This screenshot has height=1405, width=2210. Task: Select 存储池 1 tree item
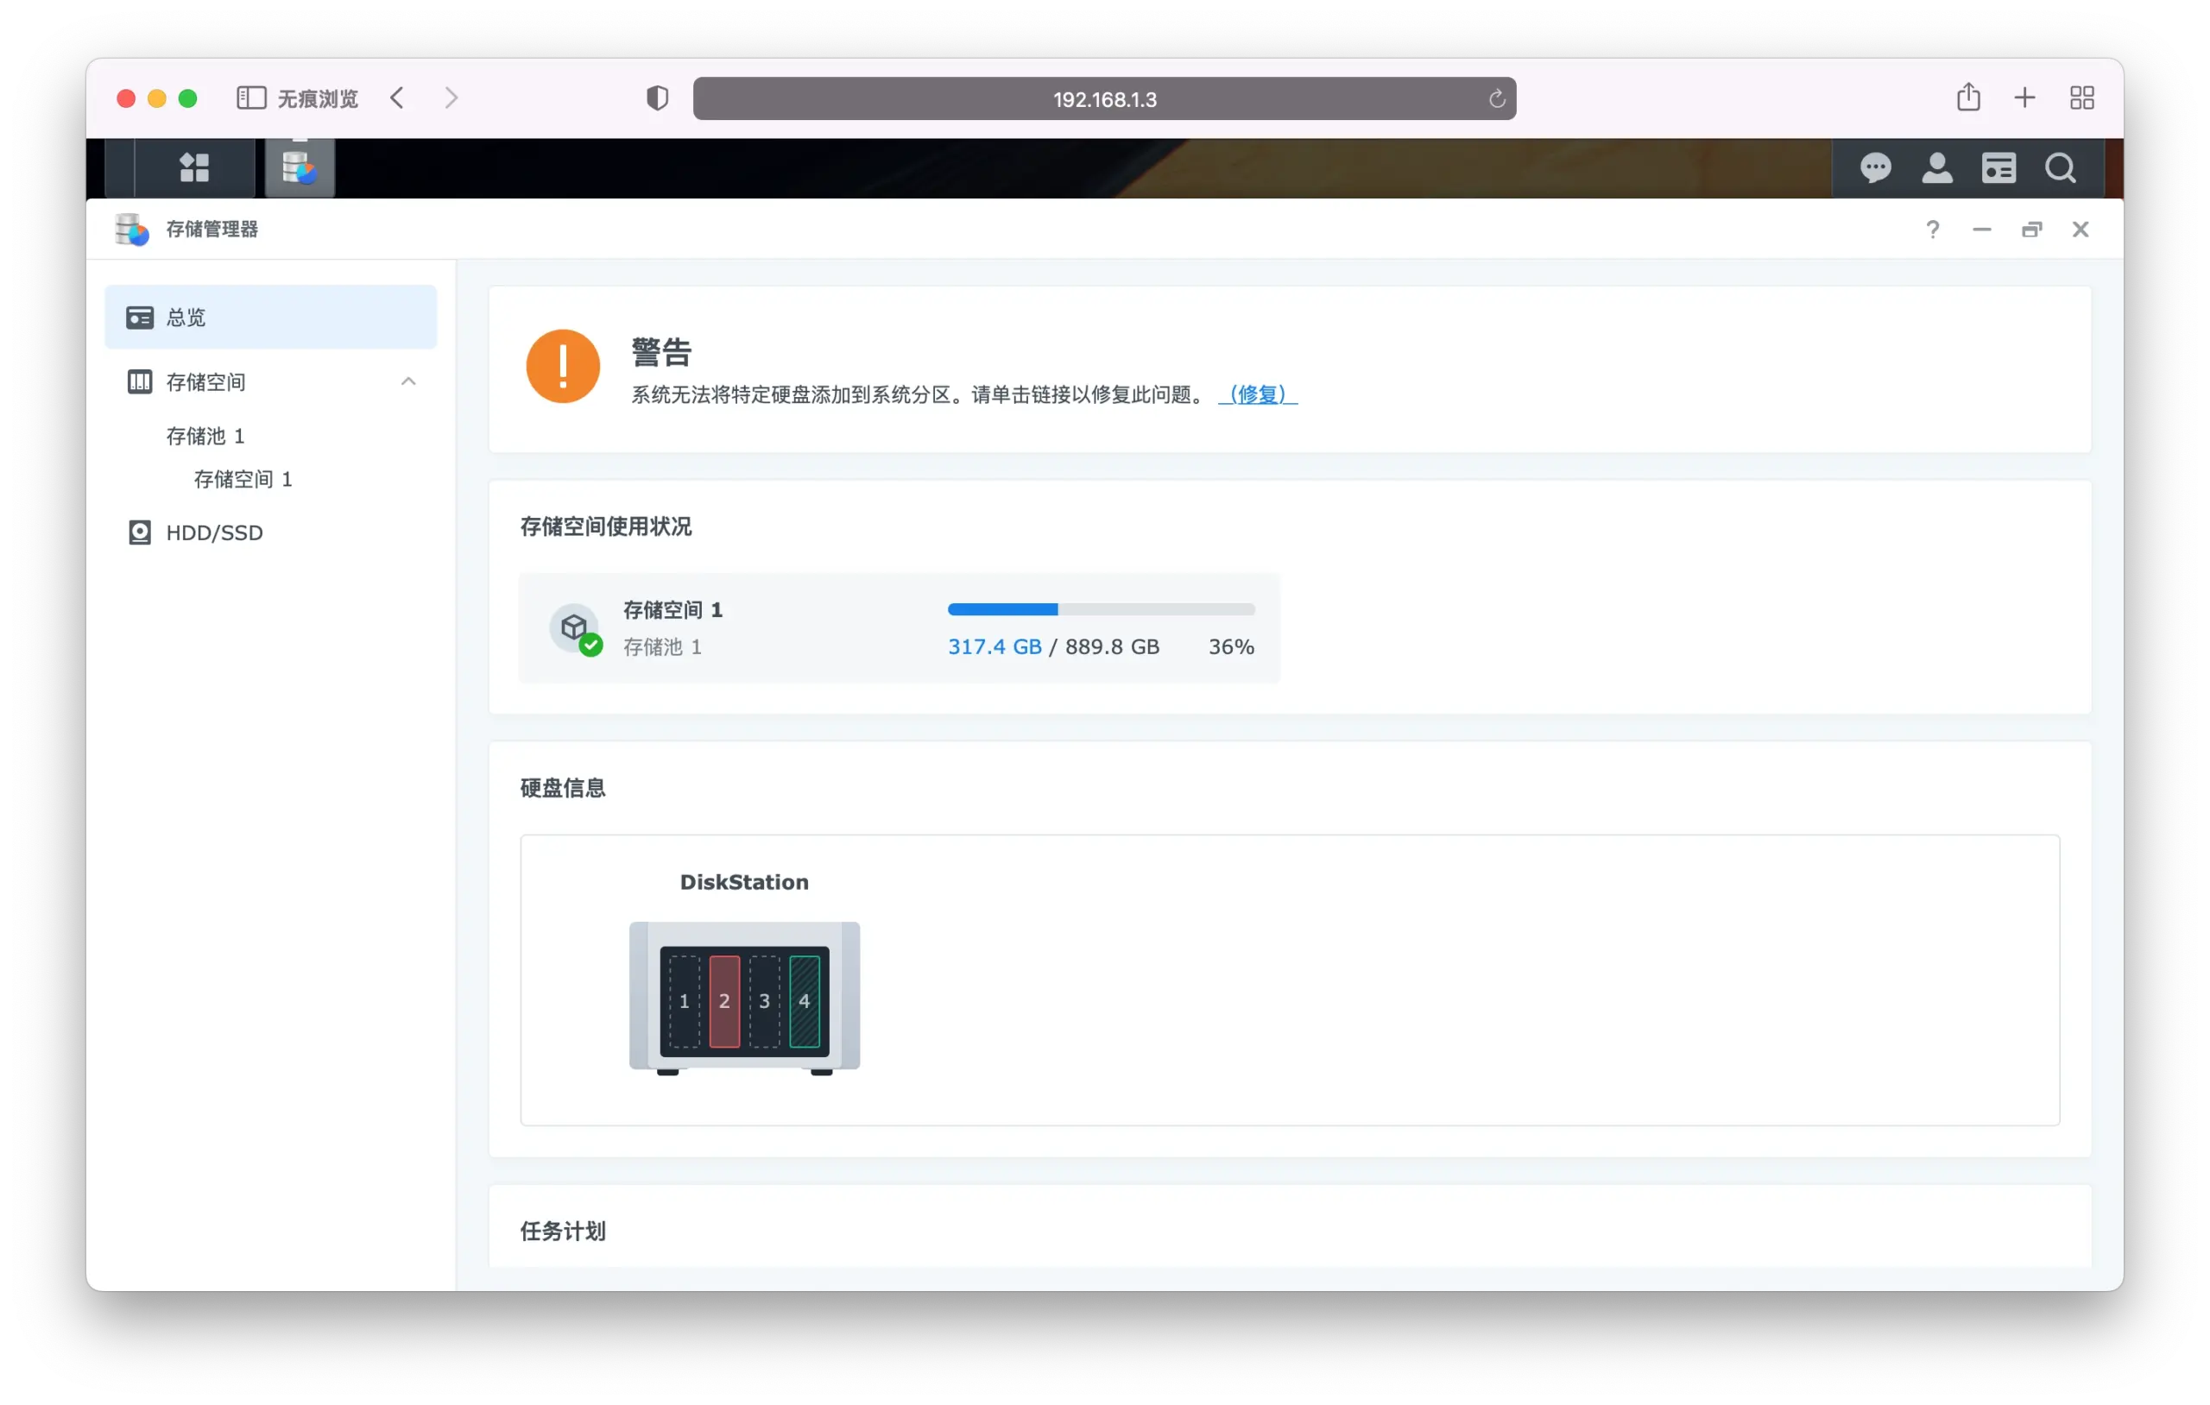point(205,436)
